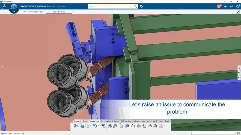Click the clipboard table icon
The height and width of the screenshot is (135, 241).
coord(121,126)
